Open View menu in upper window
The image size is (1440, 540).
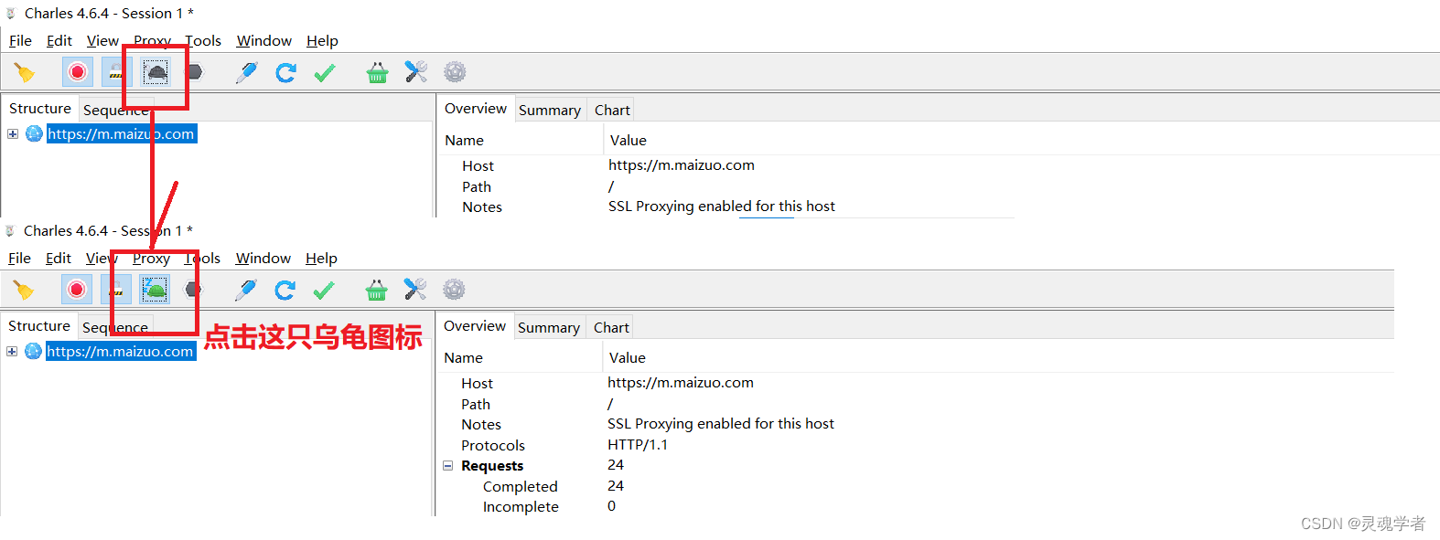[102, 40]
